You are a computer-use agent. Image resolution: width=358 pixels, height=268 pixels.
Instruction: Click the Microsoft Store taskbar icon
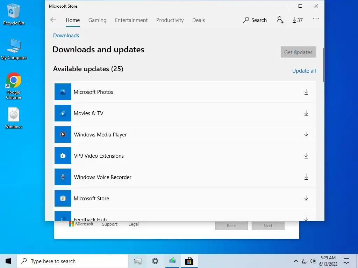189,261
